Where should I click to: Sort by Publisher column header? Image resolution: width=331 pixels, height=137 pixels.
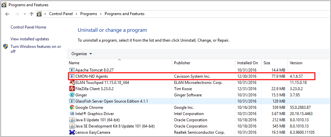coord(182,63)
